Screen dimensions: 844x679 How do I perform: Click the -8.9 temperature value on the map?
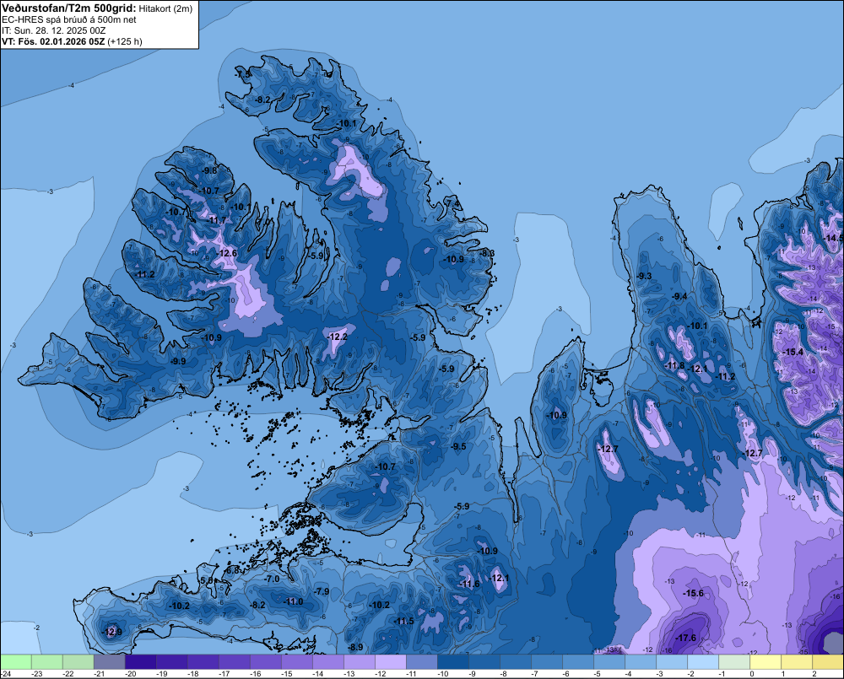pos(355,647)
